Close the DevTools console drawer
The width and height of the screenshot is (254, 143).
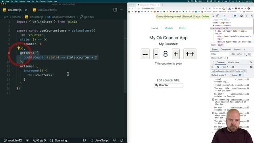click(251, 62)
